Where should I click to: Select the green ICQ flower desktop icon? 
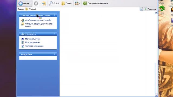(x=162, y=8)
